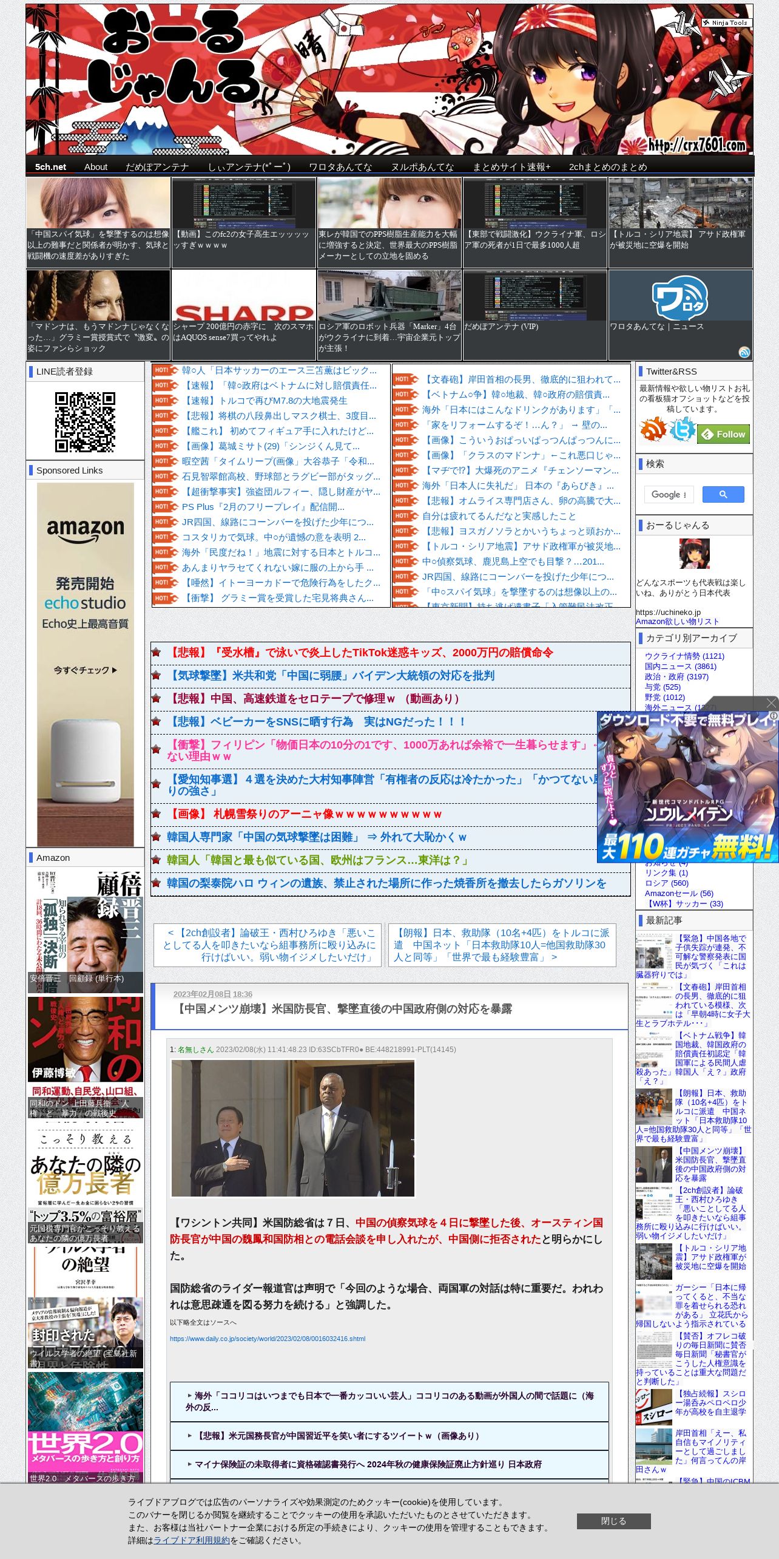Click the article photo of two officials

click(x=293, y=1128)
